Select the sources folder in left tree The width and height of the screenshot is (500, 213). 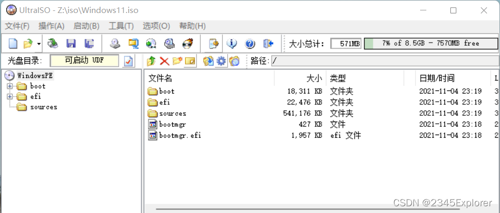pos(44,107)
